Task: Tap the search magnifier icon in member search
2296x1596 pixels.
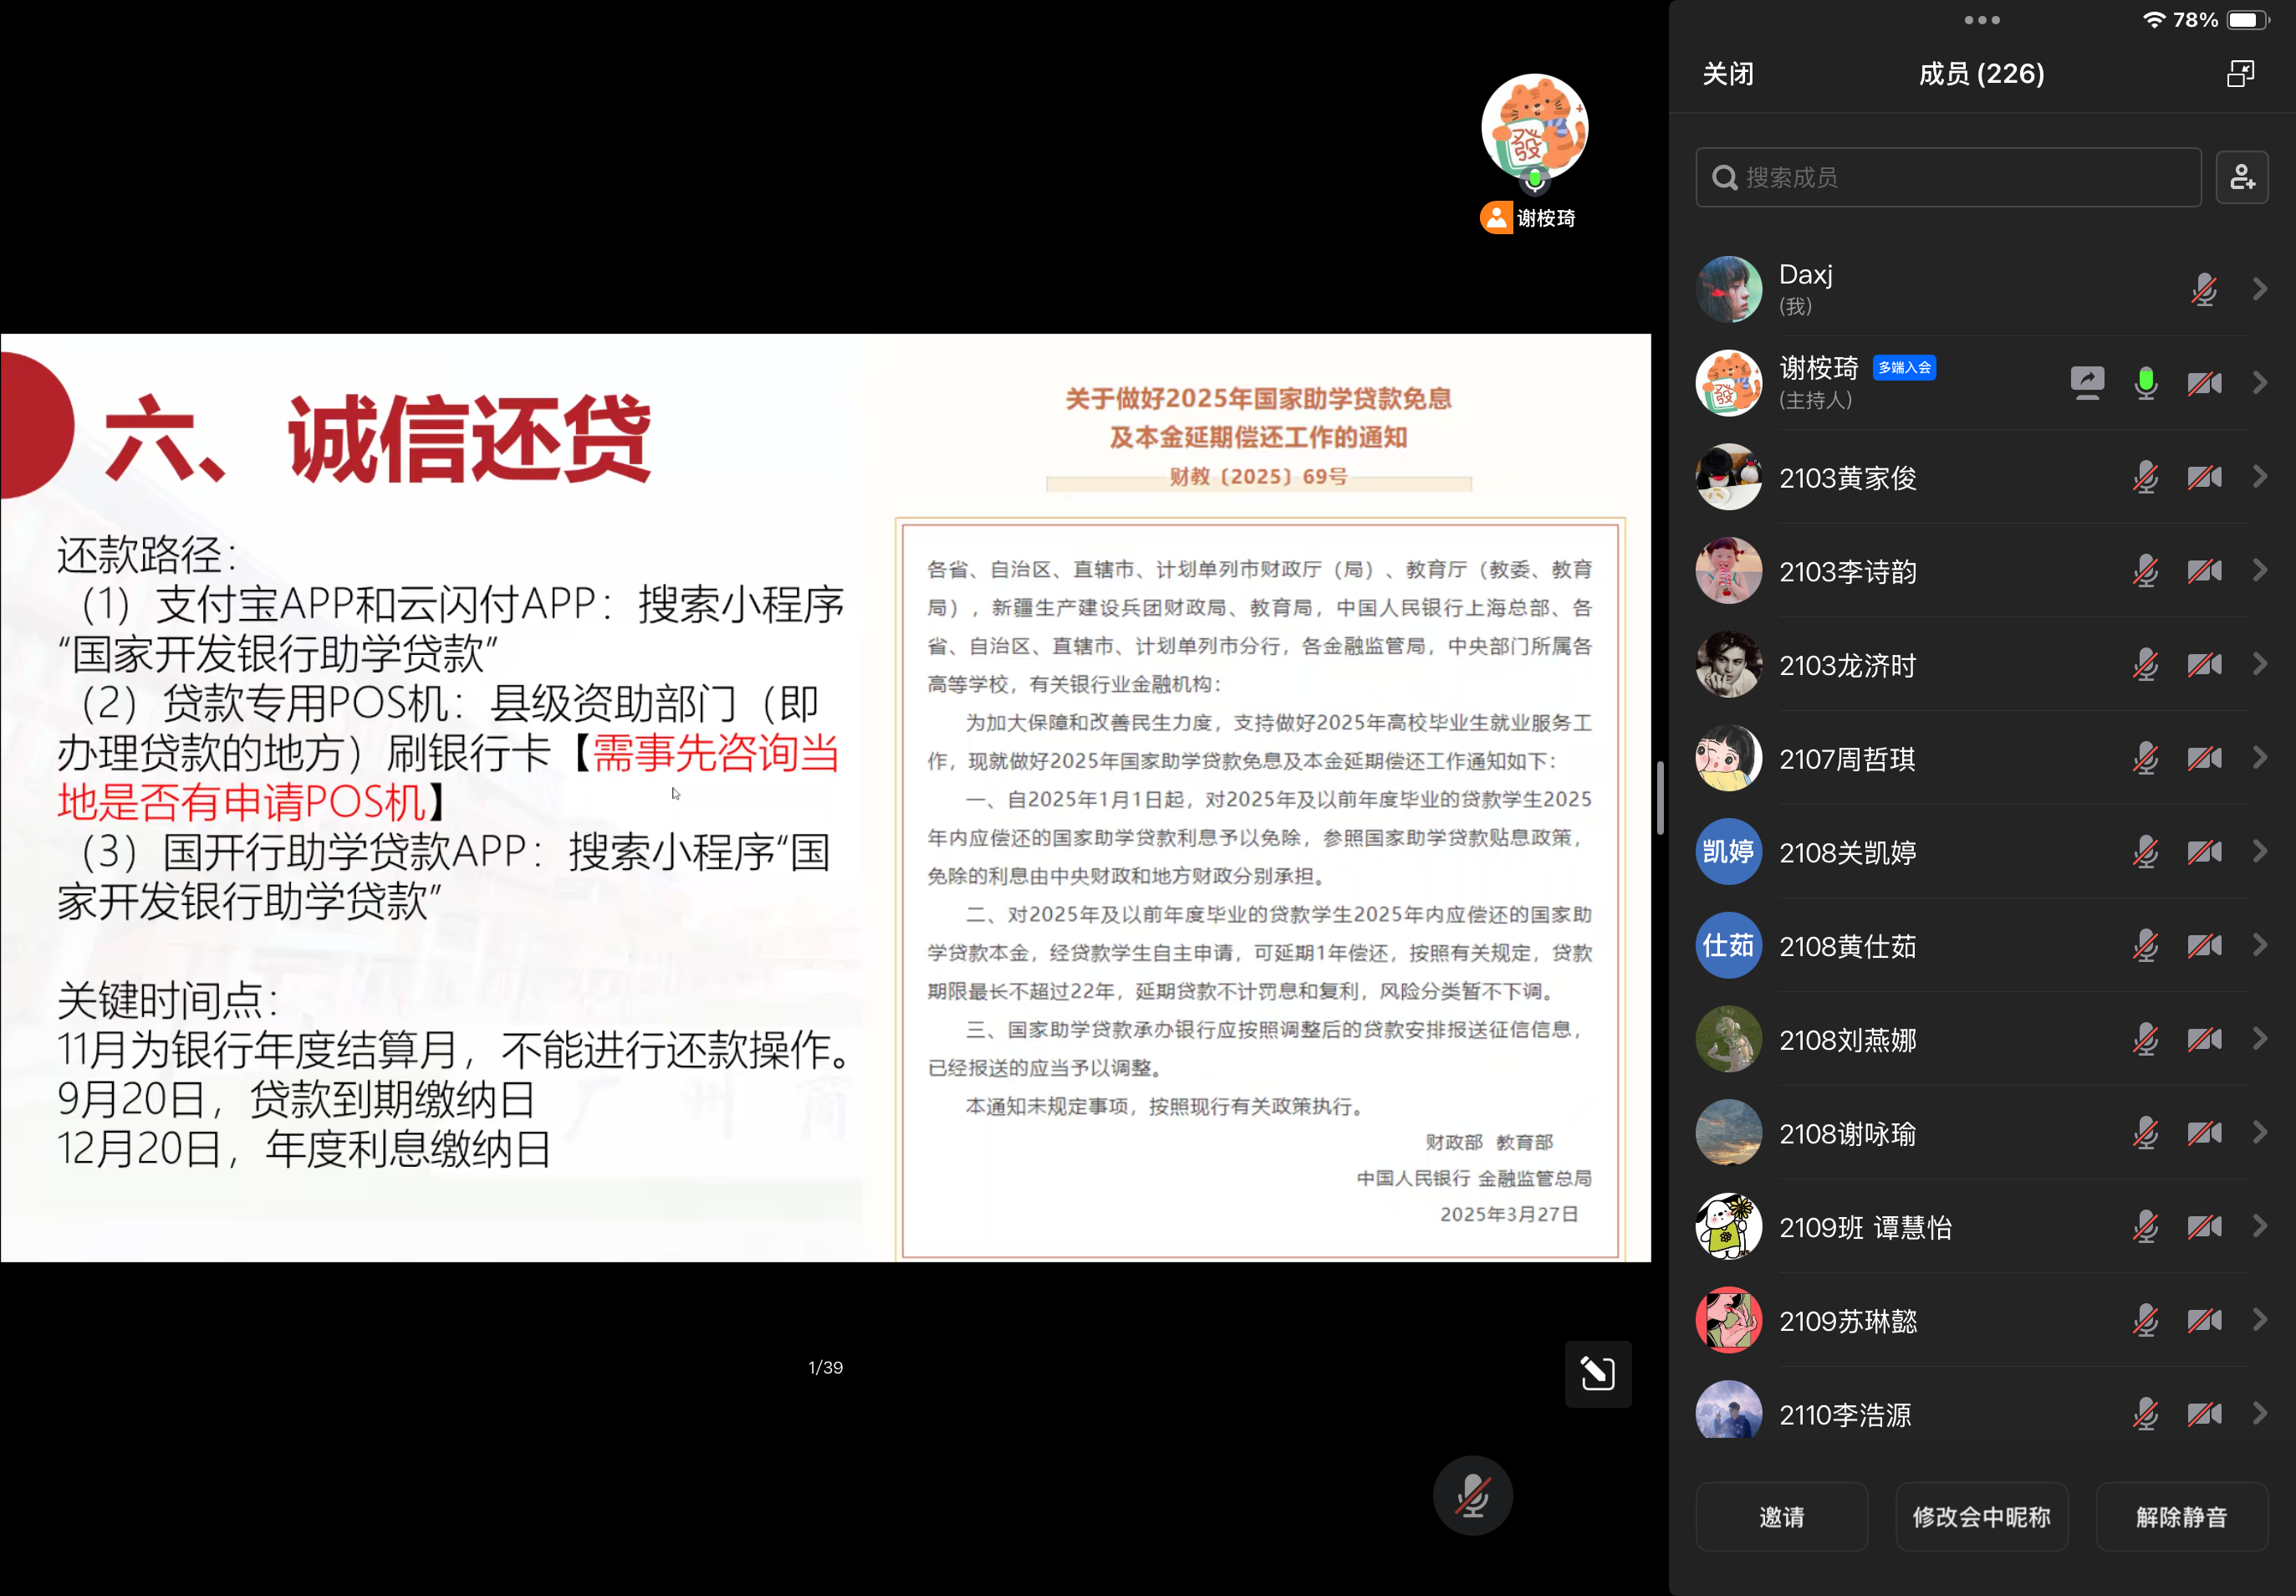Action: click(x=1723, y=177)
